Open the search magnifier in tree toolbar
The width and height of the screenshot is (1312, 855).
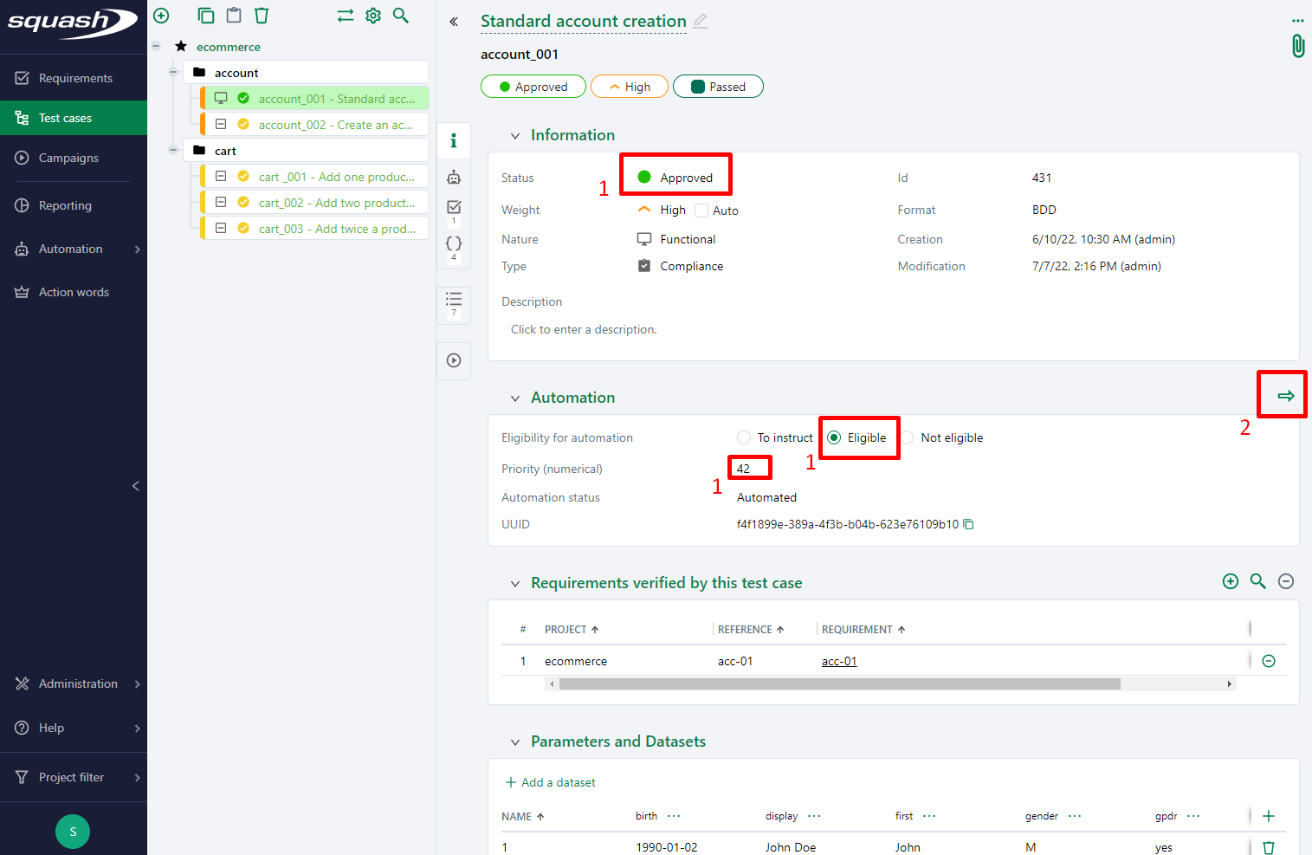click(401, 16)
